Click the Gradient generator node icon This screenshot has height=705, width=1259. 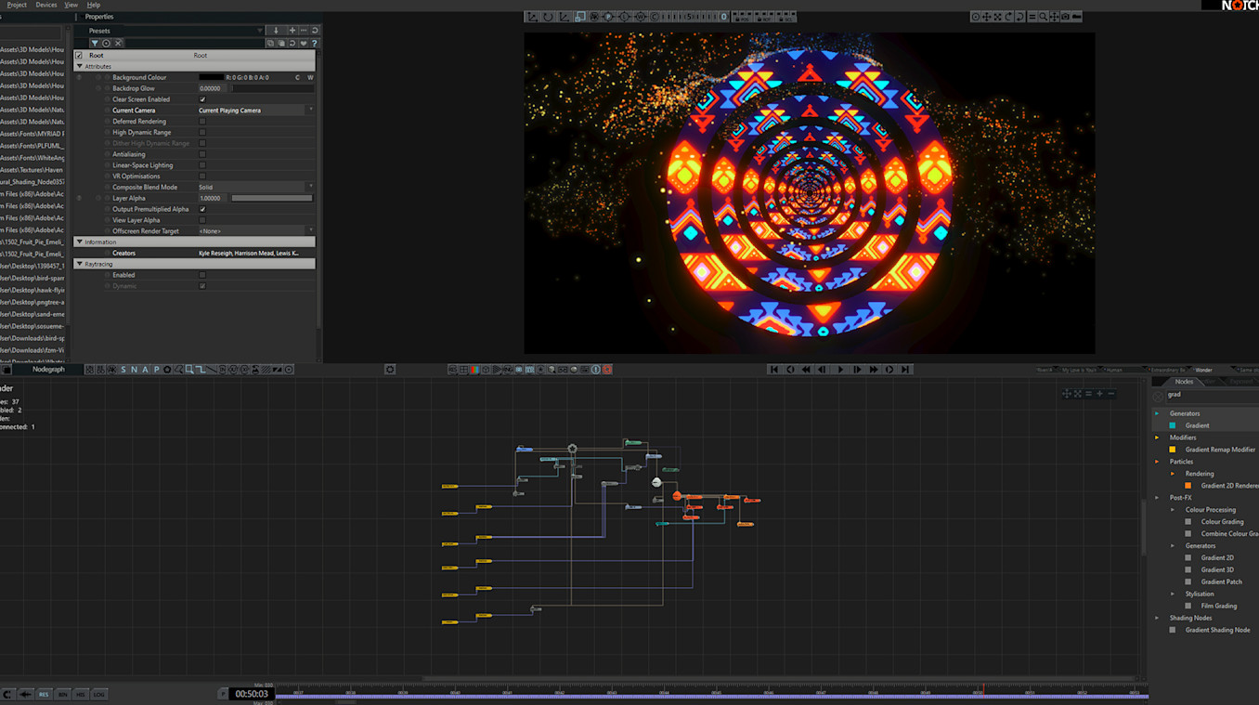[1173, 425]
